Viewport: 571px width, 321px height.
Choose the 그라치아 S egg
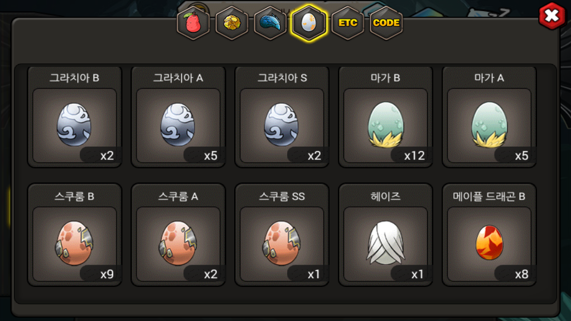pyautogui.click(x=282, y=117)
